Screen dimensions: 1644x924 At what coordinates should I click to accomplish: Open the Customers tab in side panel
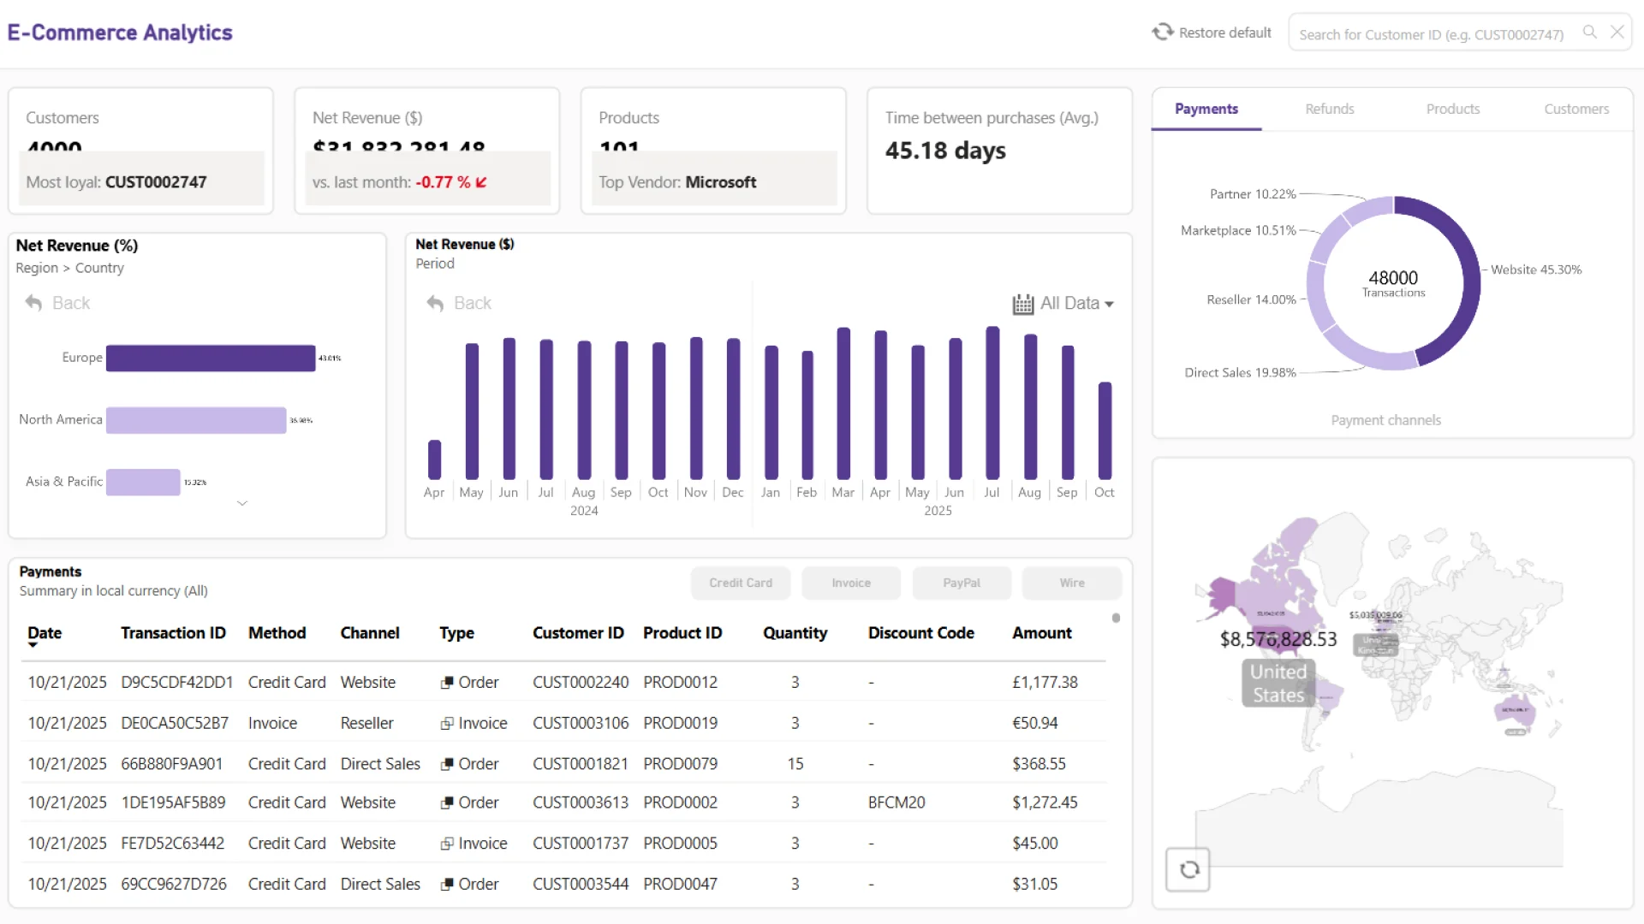click(1575, 109)
